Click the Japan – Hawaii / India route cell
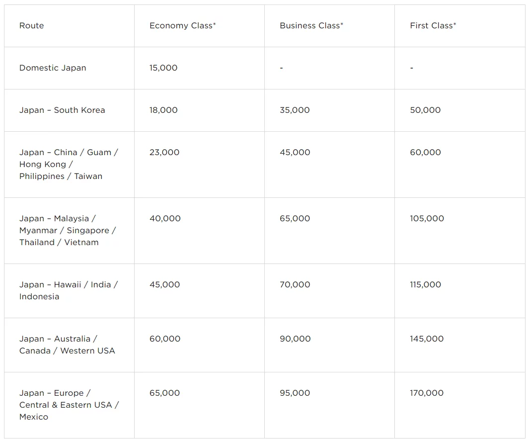 click(x=69, y=290)
